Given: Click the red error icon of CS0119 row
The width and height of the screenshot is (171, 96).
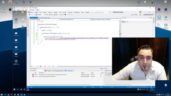Looking at the screenshot, I should tap(33, 75).
